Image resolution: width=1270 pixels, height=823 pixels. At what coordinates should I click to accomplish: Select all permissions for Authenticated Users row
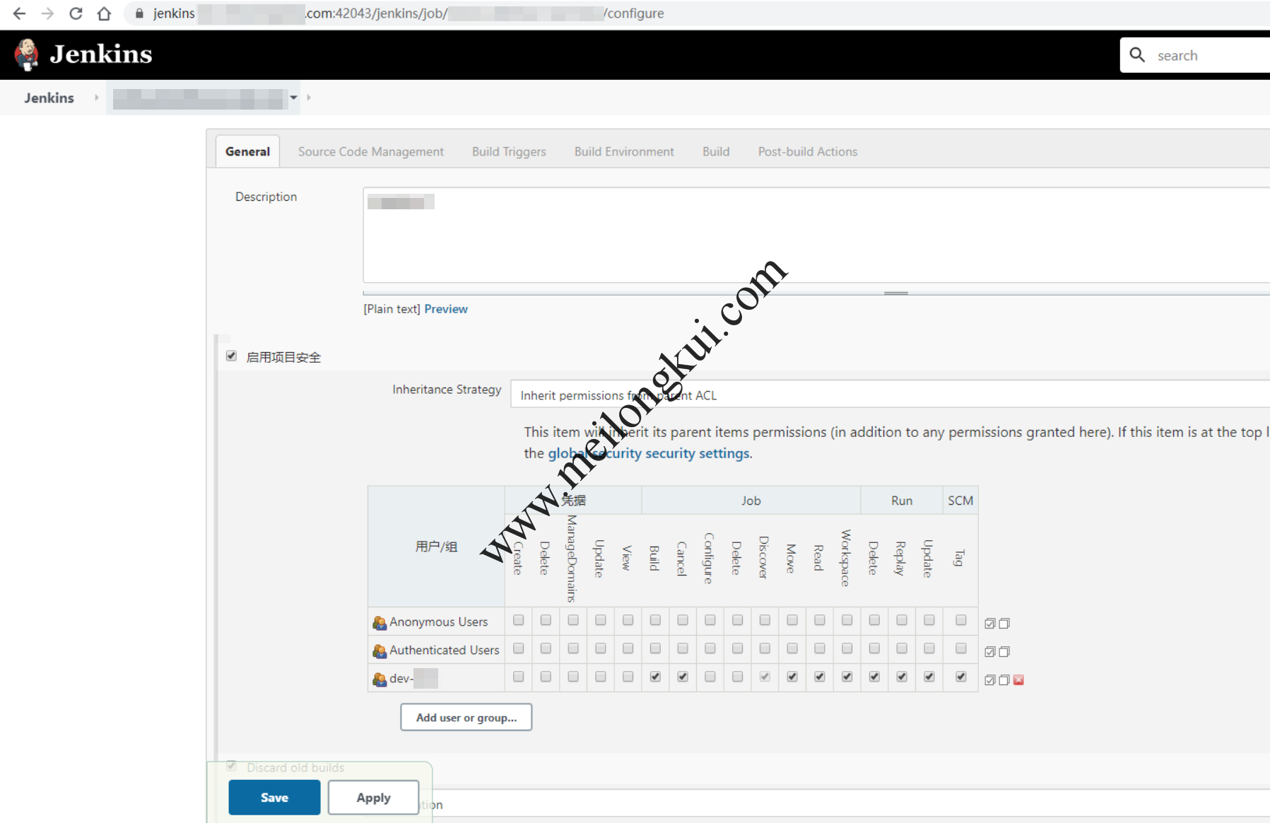tap(990, 652)
